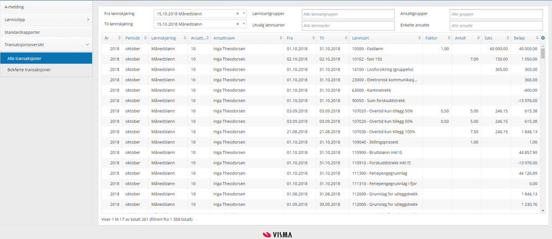Click the Beløp column header label
552x239 pixels.
coord(519,38)
